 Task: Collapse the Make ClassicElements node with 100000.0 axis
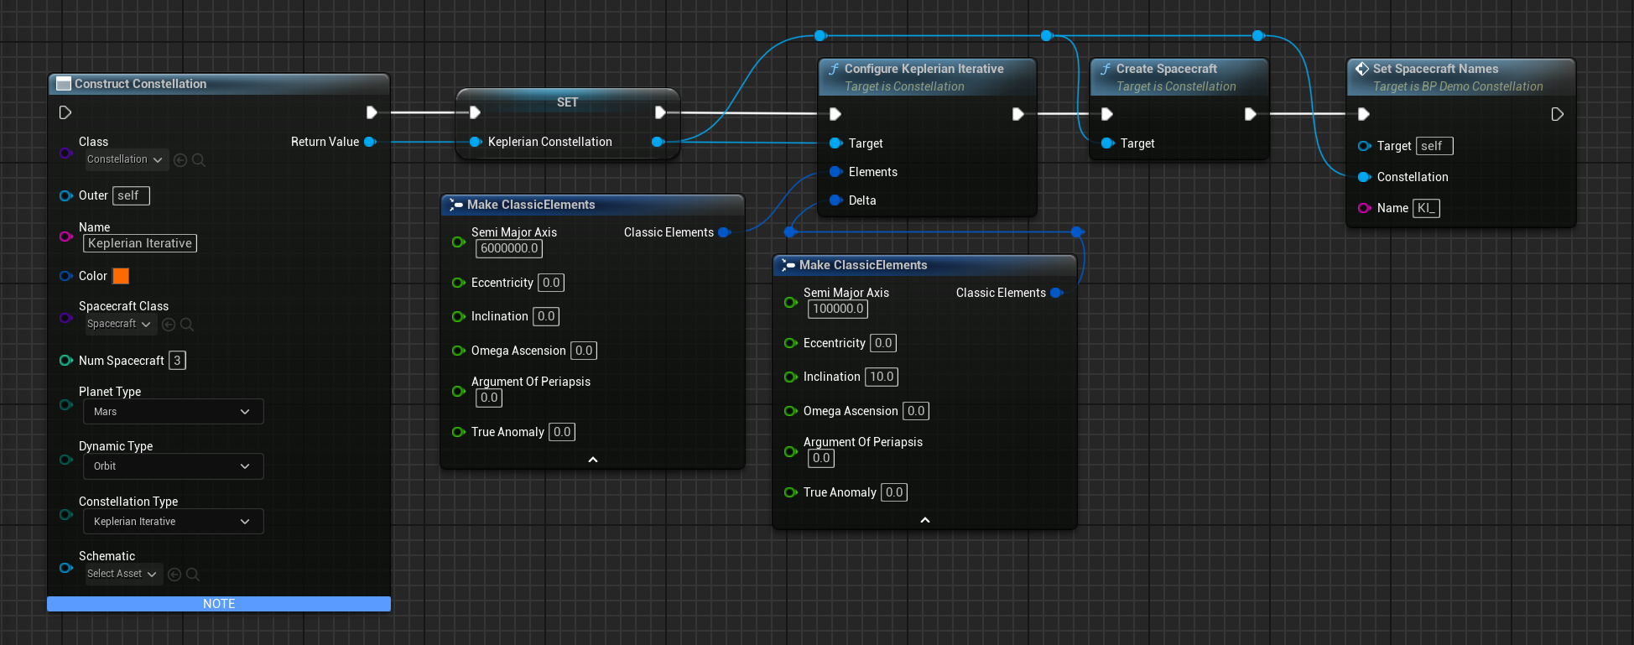tap(925, 520)
